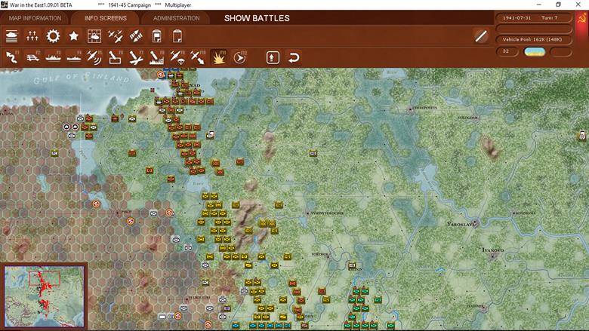This screenshot has width=589, height=331.
Task: Click the up-arrow box toolbar button
Action: point(273,57)
